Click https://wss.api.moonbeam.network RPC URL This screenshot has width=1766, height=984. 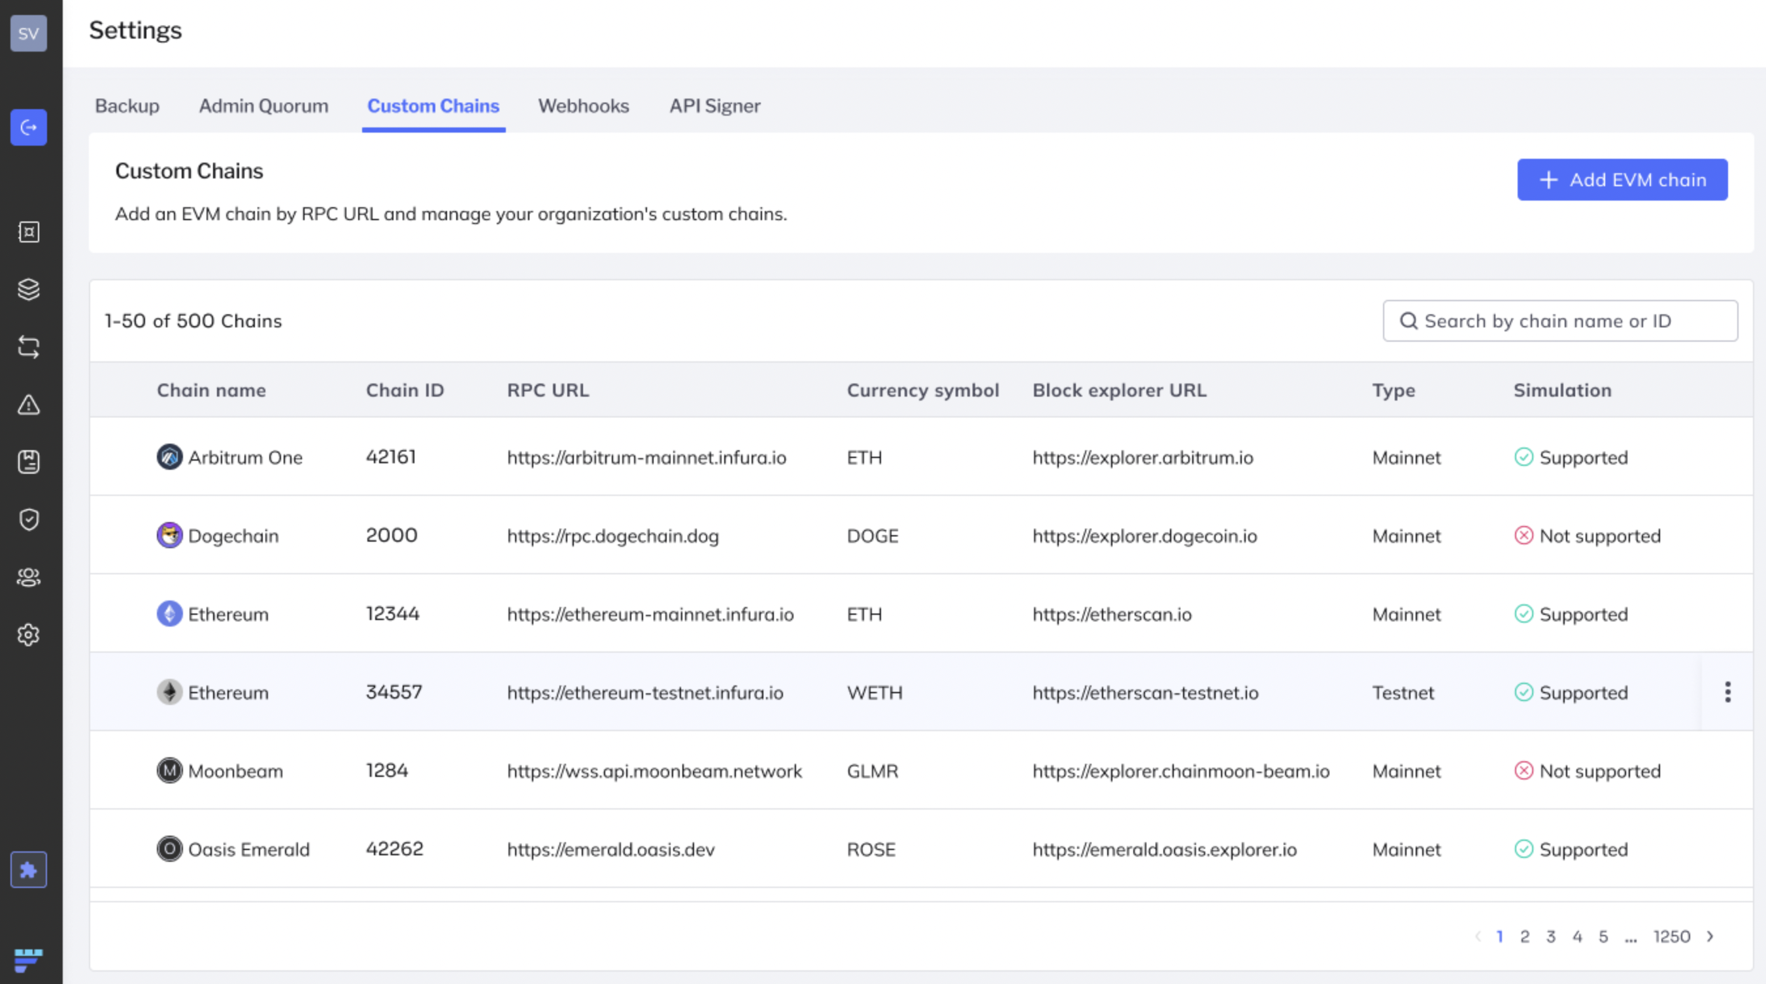655,771
